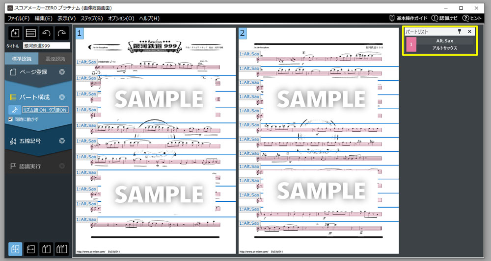
Task: Click the gear next to 認識実行
Action: (62, 166)
